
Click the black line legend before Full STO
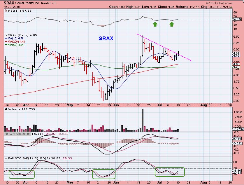click(x=6, y=158)
